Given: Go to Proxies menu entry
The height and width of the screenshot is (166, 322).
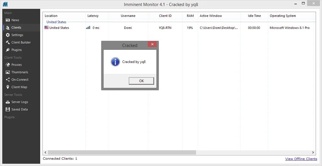Looking at the screenshot, I should pos(16,65).
